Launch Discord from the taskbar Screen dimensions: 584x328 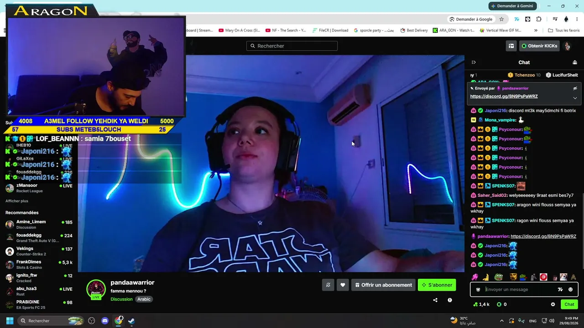click(105, 321)
